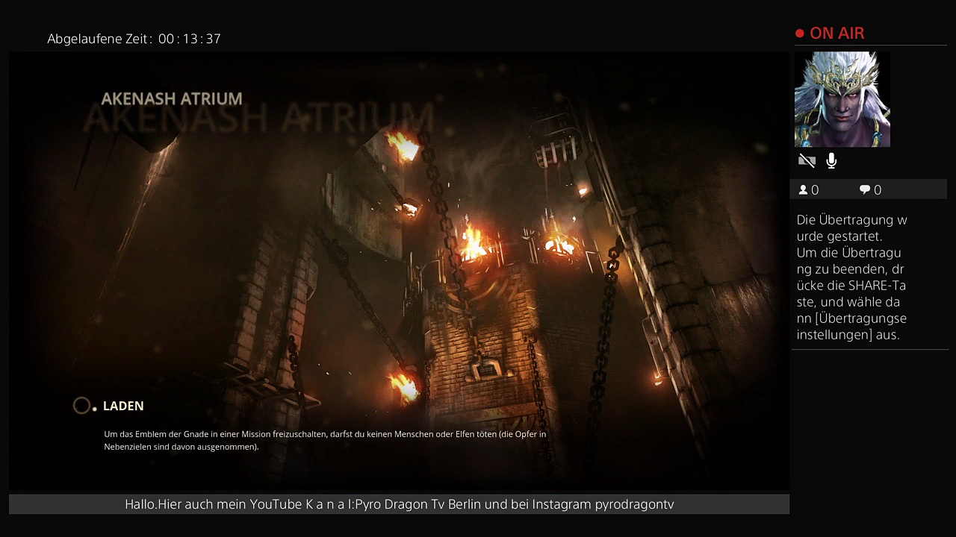Click the Emblem der Gnade loading tip
The image size is (956, 537).
325,440
